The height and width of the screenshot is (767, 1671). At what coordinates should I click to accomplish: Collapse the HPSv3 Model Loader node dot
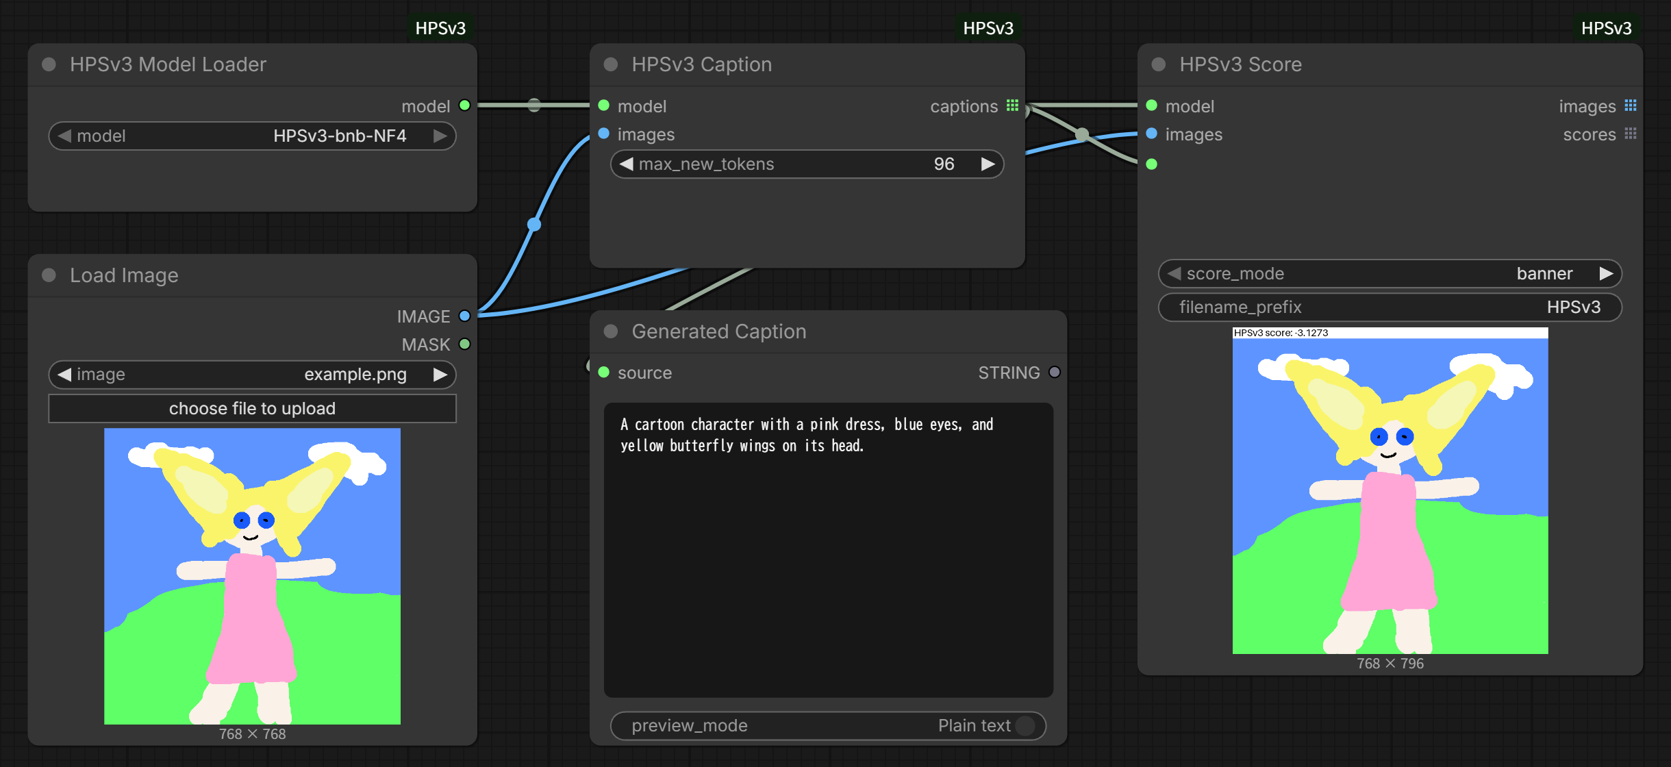pos(49,64)
